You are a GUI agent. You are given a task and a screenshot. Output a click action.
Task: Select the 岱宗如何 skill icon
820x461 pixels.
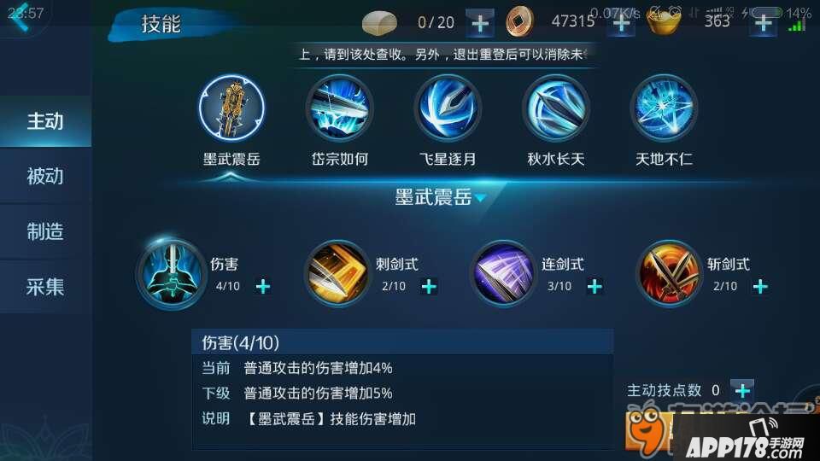coord(339,108)
